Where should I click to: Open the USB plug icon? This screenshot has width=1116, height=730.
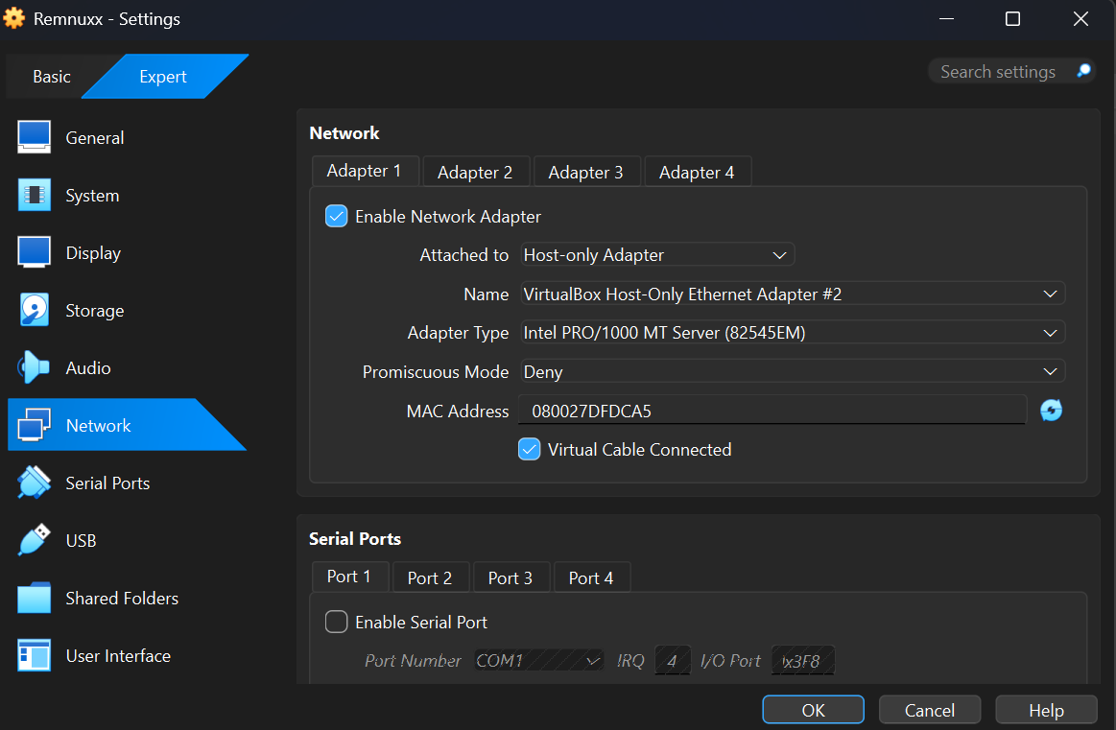(34, 540)
